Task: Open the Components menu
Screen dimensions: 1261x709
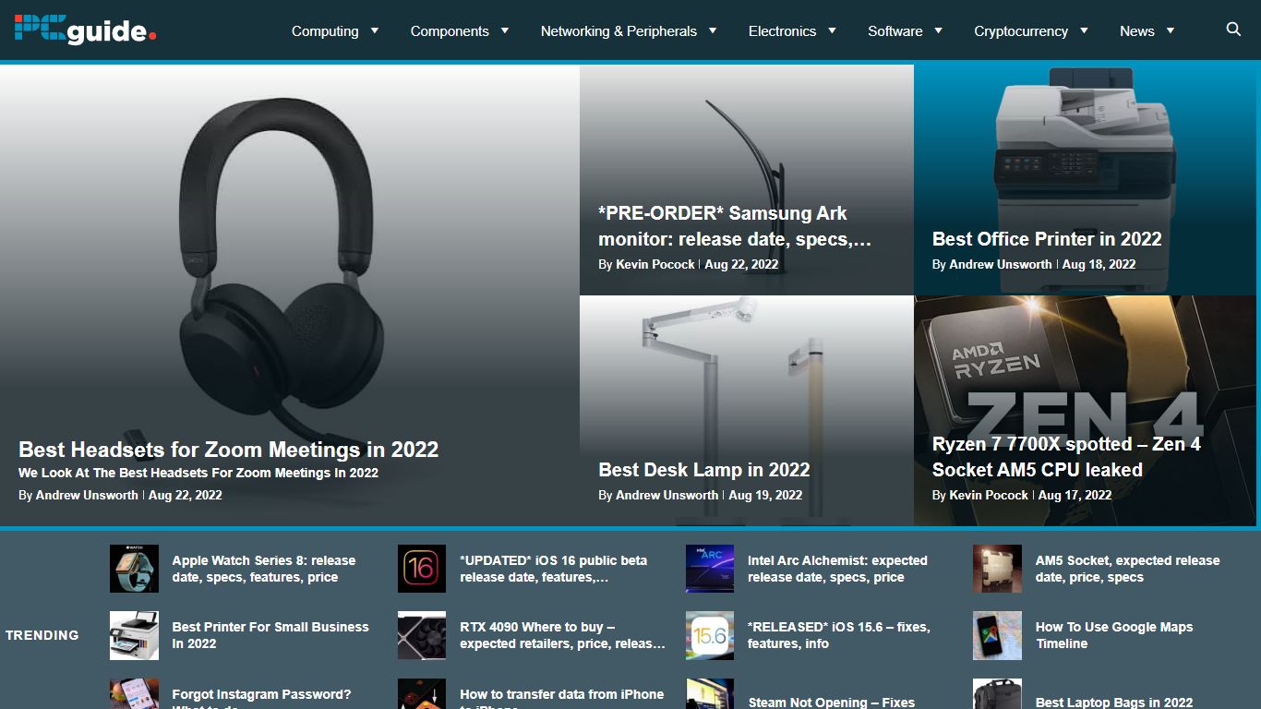Action: click(x=450, y=30)
